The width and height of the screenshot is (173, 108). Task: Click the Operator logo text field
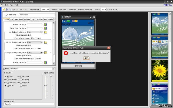click(29, 104)
